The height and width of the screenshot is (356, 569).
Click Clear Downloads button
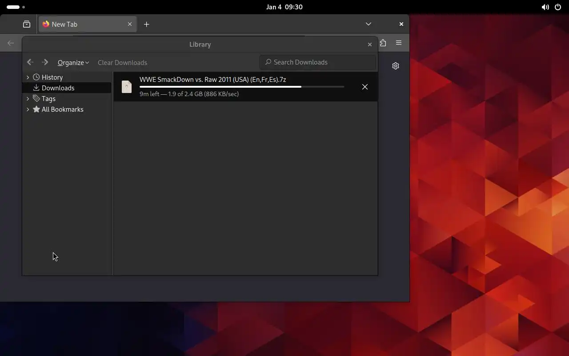(122, 63)
